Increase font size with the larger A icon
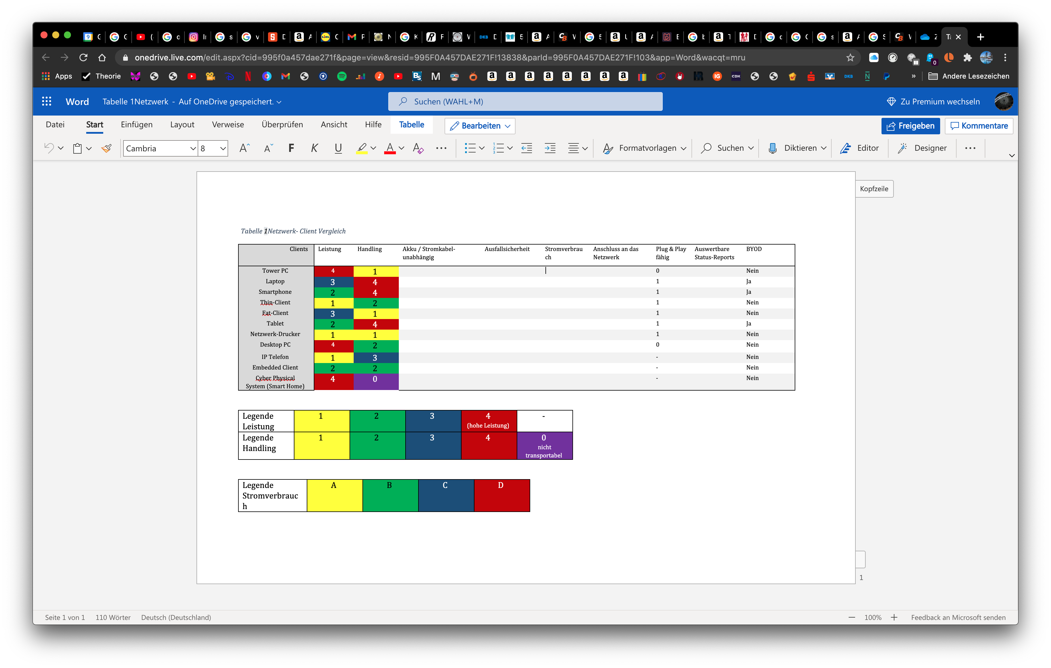Screen dimensions: 1051x668 tap(244, 148)
